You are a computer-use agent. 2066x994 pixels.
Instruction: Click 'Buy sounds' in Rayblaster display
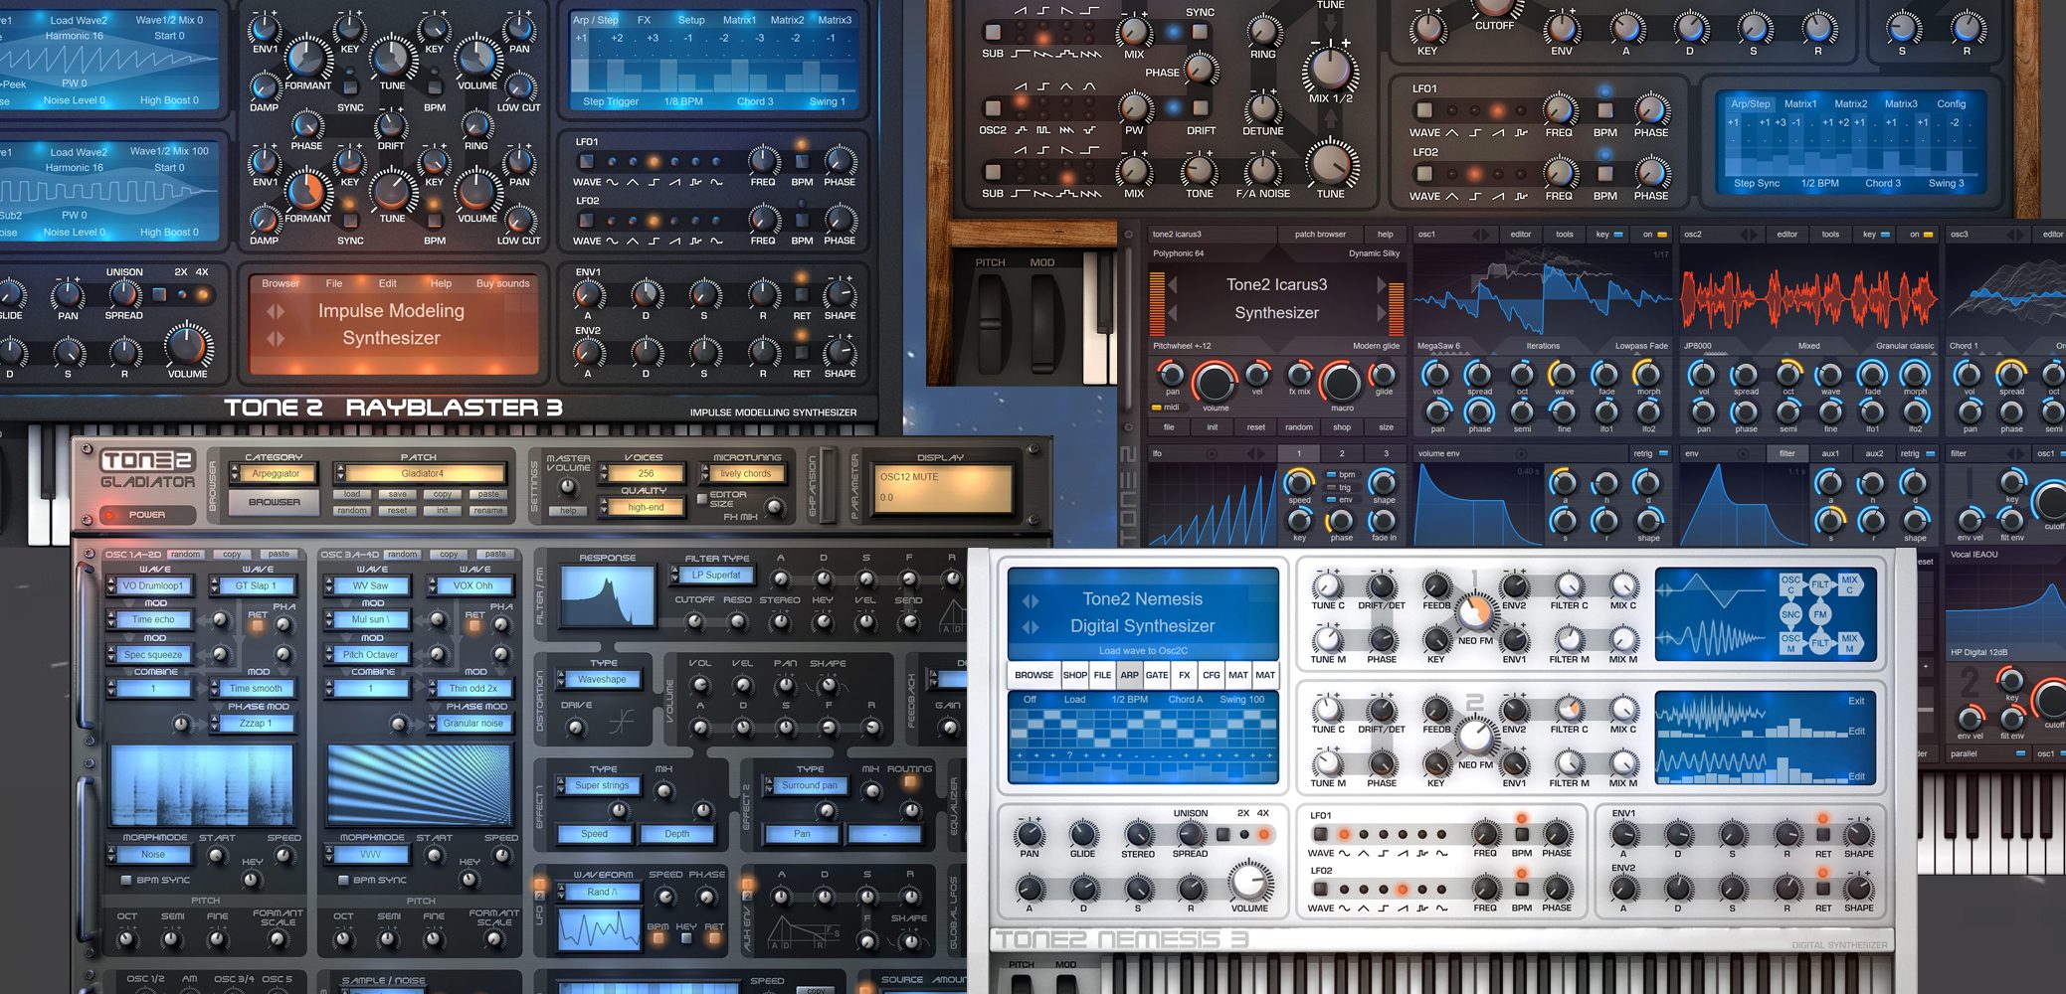point(502,283)
